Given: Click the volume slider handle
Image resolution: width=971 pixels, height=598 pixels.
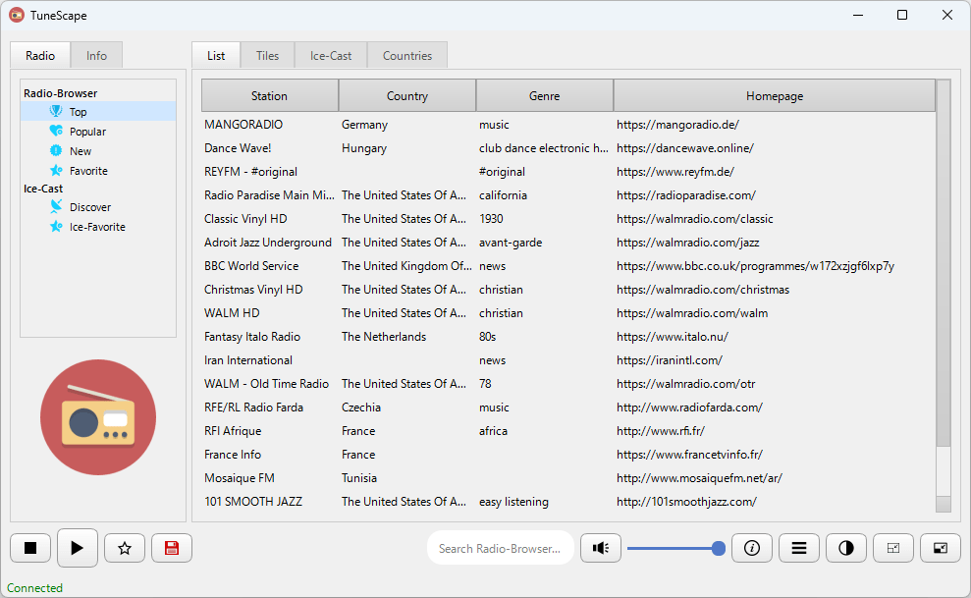Looking at the screenshot, I should click(719, 549).
